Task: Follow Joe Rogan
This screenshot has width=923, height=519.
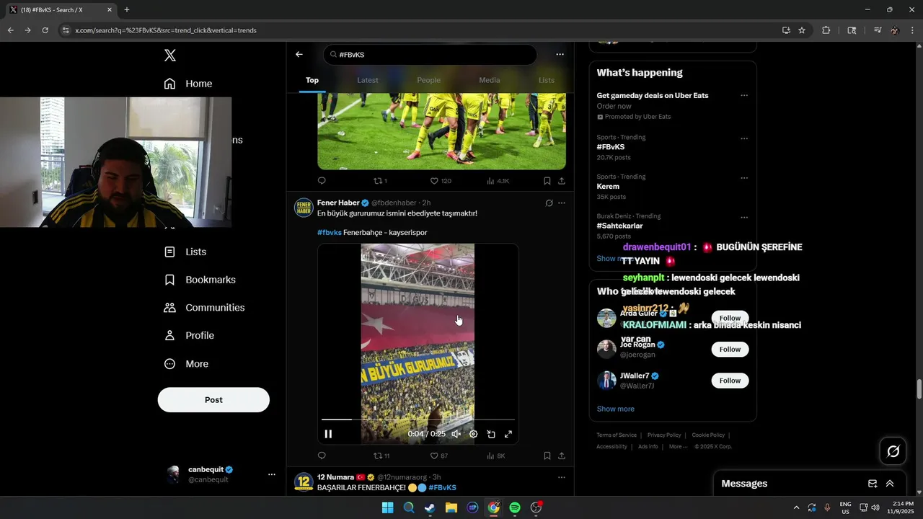Action: (x=730, y=350)
